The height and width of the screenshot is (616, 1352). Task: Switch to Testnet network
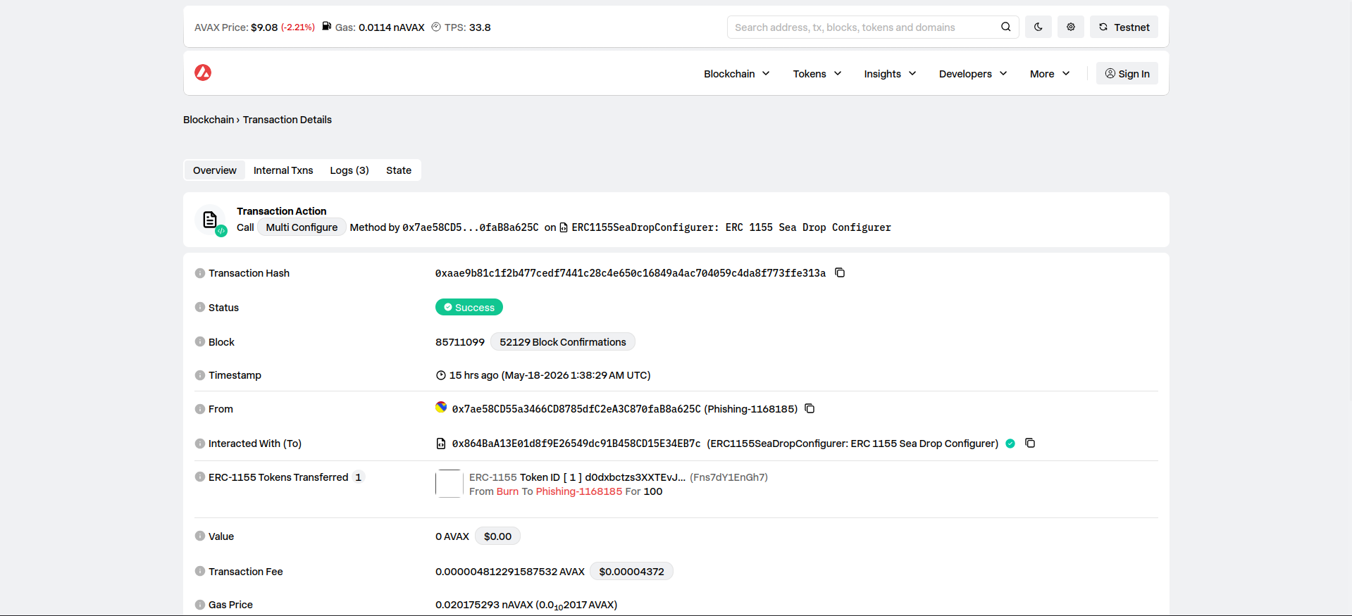1124,27
